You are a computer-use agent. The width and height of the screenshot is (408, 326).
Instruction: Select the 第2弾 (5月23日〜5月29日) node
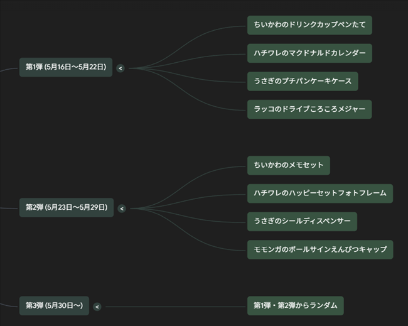(x=67, y=207)
